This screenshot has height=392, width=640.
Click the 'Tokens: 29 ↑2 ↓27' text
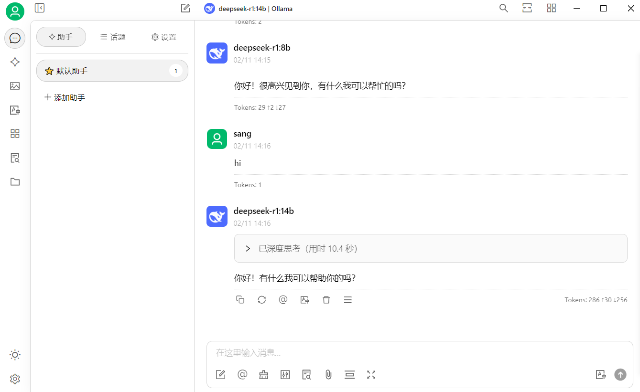pyautogui.click(x=260, y=107)
